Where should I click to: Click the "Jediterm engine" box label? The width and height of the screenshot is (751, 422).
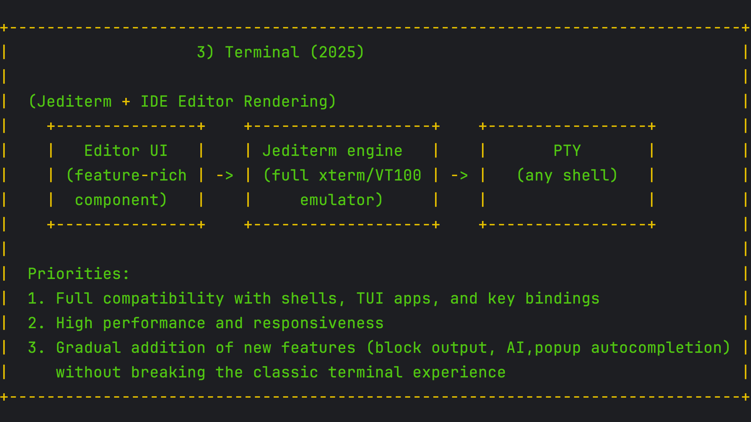tap(332, 151)
